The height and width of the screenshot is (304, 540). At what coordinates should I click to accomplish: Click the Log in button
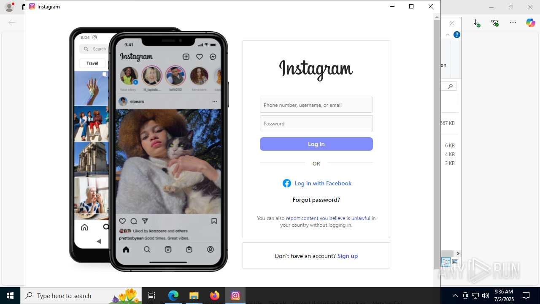[x=316, y=144]
